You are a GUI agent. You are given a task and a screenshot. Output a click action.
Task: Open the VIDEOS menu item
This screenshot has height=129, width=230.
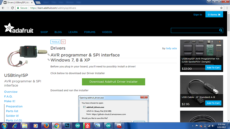[x=107, y=32]
